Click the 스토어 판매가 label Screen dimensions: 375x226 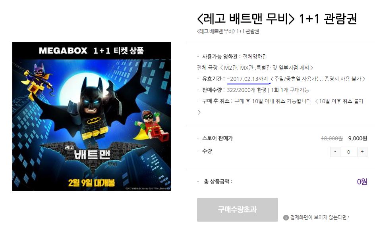[x=217, y=138]
